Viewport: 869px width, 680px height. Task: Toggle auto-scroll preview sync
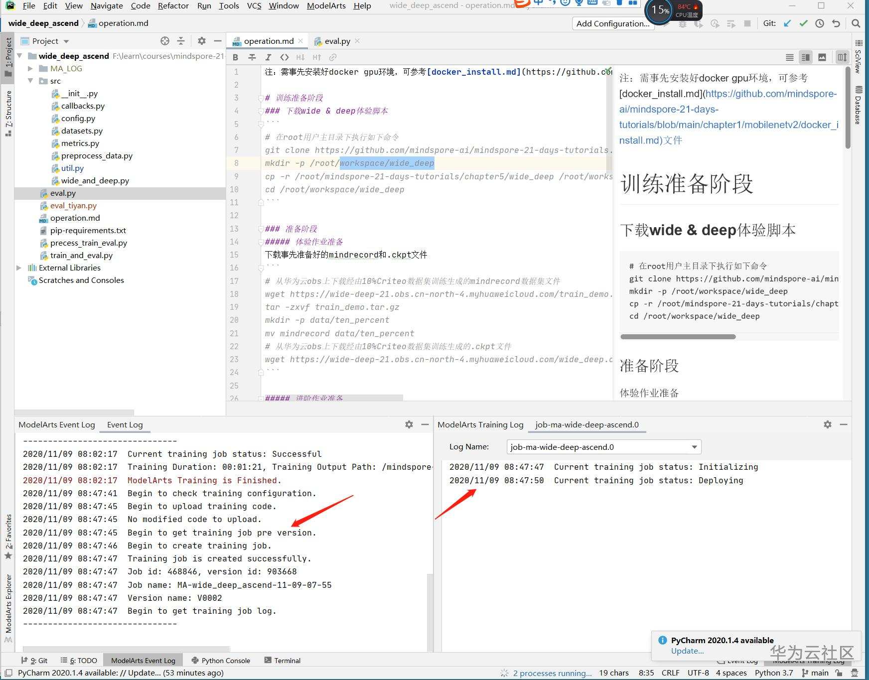click(x=842, y=57)
